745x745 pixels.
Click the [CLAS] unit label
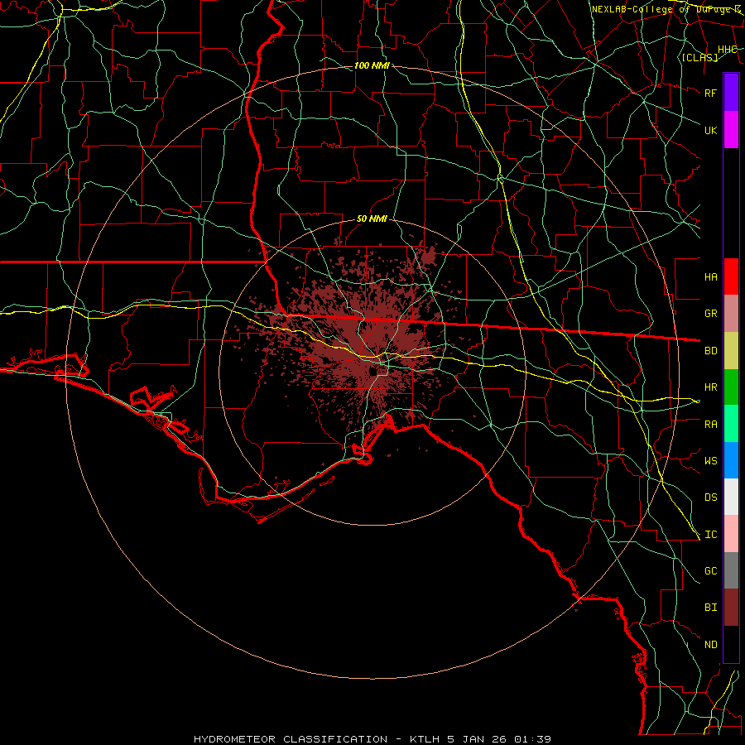pos(699,57)
